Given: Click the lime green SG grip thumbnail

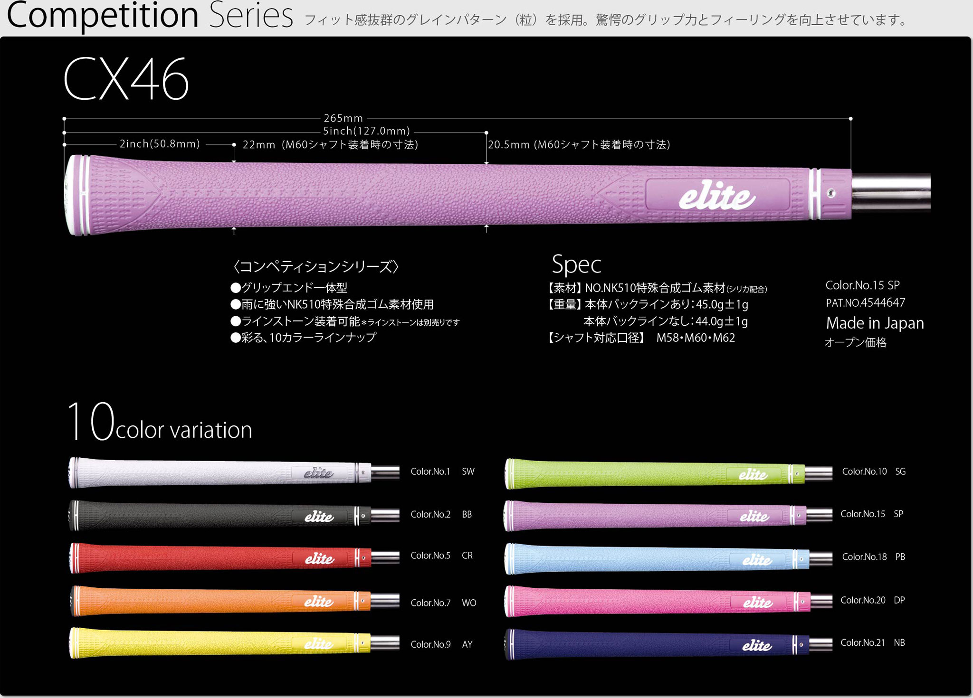Looking at the screenshot, I should (x=668, y=474).
